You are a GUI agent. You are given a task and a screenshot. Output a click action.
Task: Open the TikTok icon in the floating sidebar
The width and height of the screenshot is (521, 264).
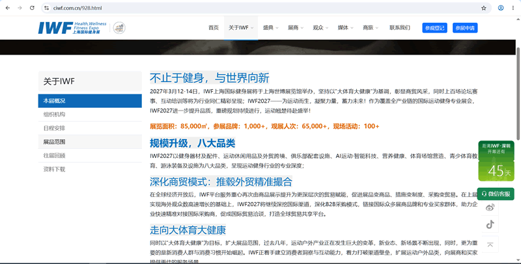pos(490,224)
